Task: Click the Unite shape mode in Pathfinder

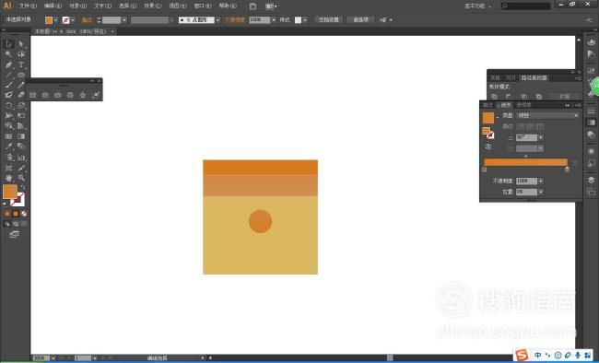Action: click(x=494, y=97)
